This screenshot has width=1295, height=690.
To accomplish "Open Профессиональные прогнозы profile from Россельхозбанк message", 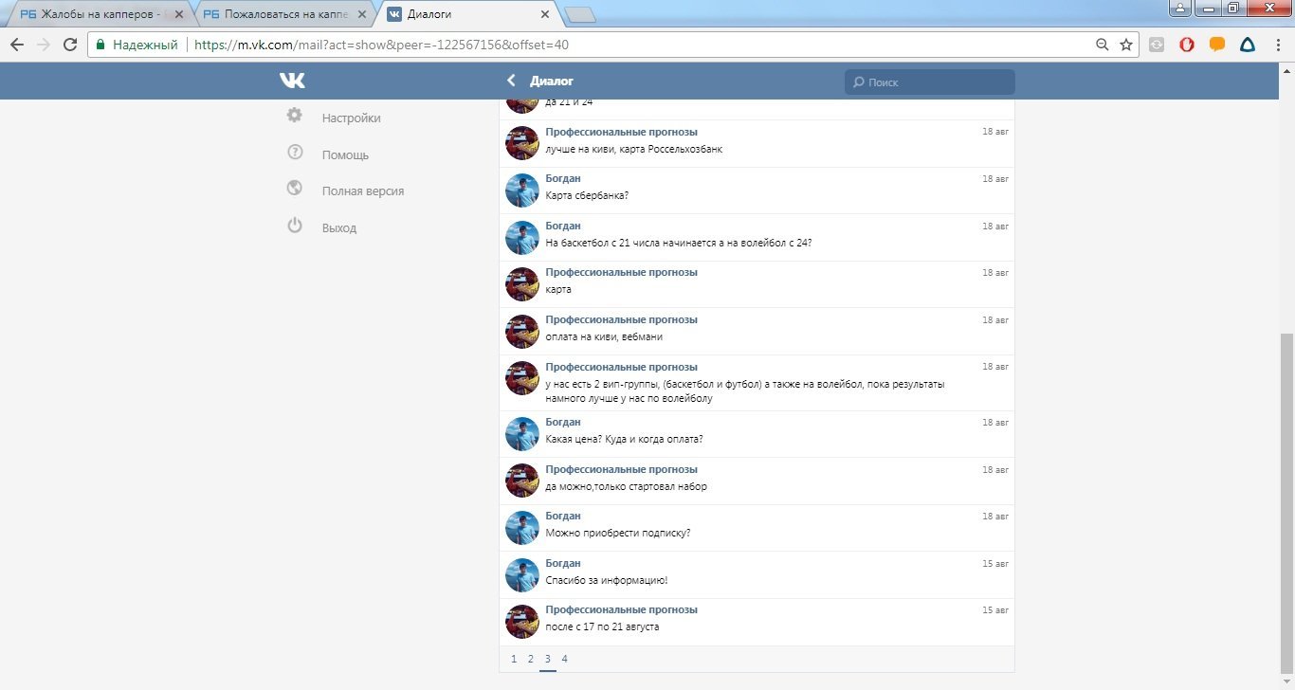I will pos(621,132).
